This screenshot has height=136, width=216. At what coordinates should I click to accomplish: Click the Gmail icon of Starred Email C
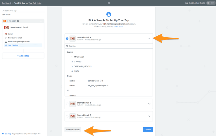[x=72, y=116]
